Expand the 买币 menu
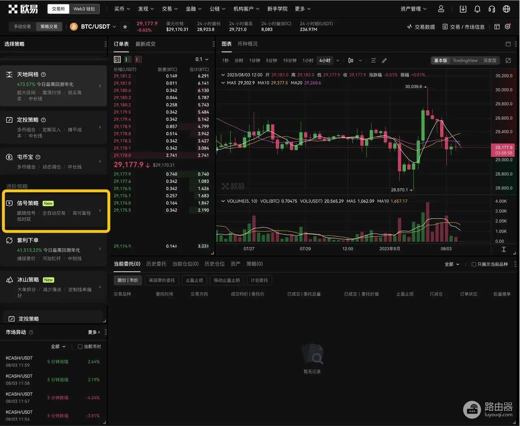 (x=122, y=9)
